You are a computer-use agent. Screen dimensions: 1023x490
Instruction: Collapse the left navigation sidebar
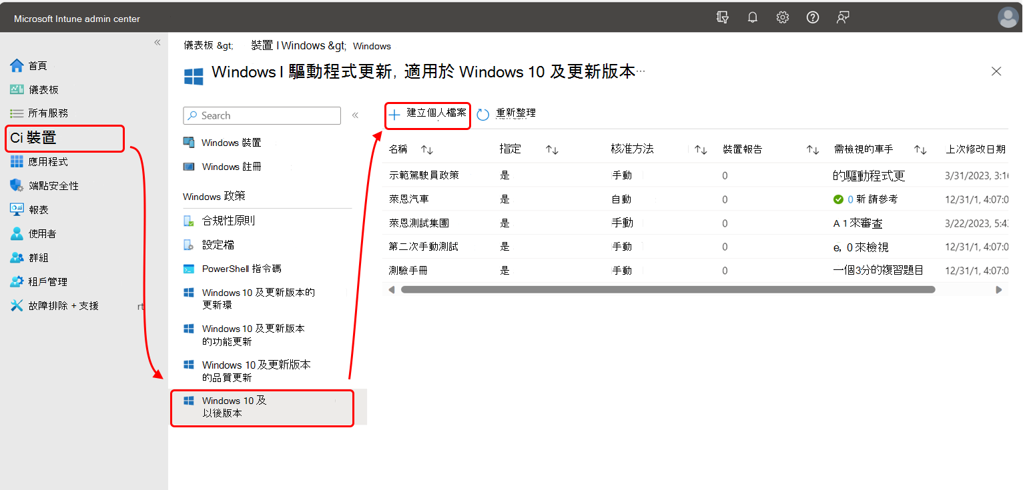click(157, 43)
